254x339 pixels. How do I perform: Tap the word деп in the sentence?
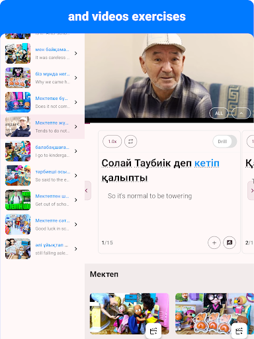(x=183, y=164)
